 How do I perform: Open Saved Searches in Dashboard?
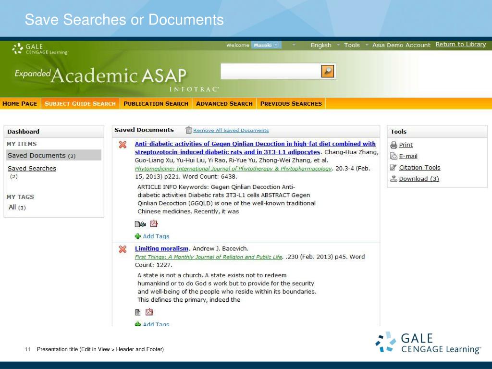(32, 169)
